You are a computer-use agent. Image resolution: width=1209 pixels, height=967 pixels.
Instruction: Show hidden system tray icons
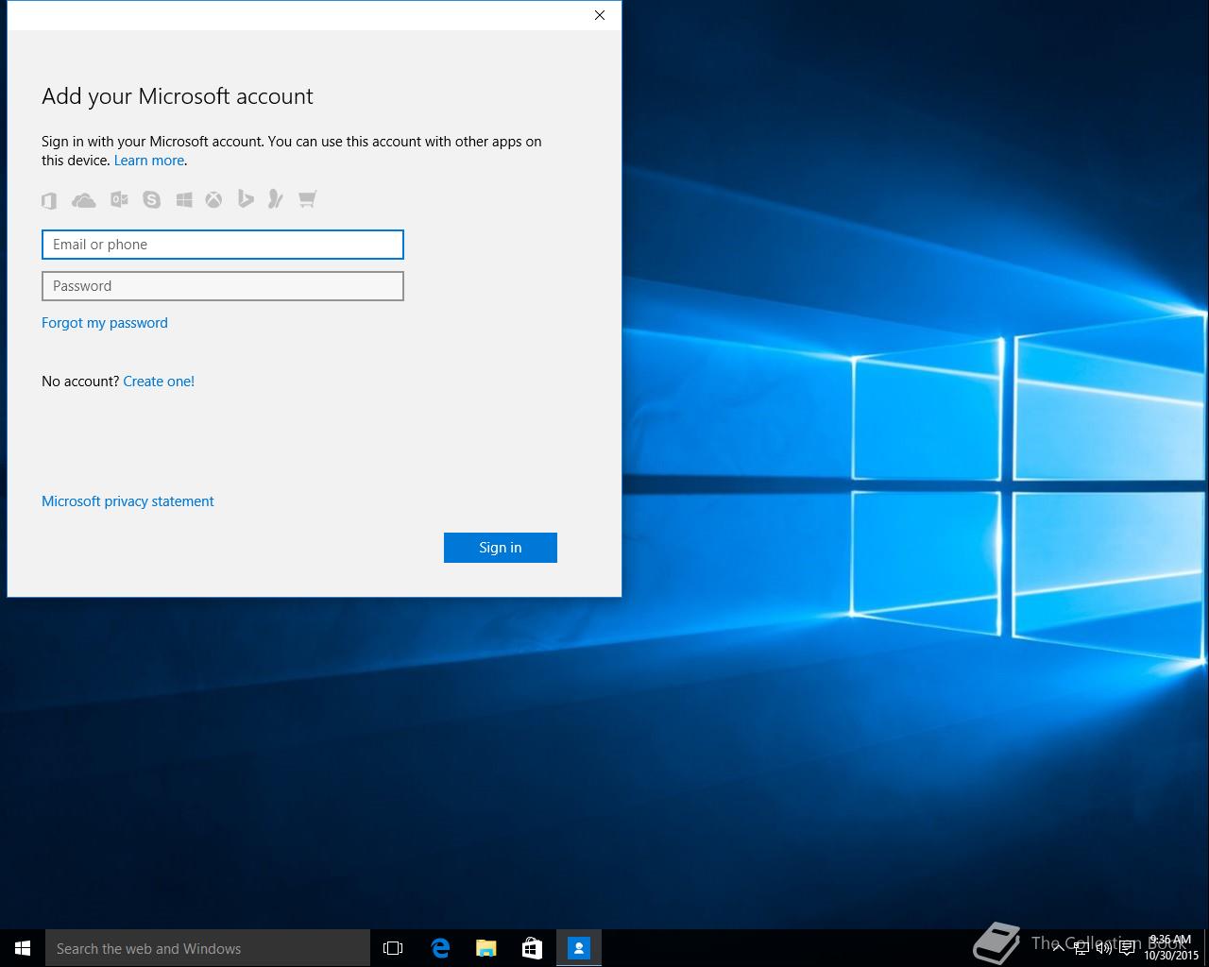click(x=1059, y=948)
